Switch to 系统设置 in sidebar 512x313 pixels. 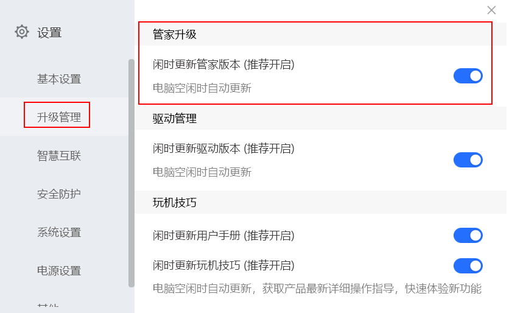59,233
